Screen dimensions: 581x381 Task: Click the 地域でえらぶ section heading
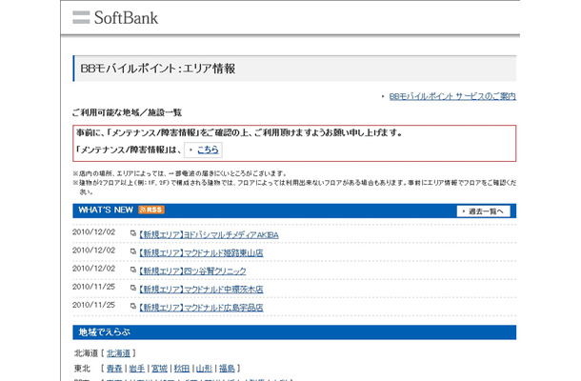pyautogui.click(x=104, y=332)
